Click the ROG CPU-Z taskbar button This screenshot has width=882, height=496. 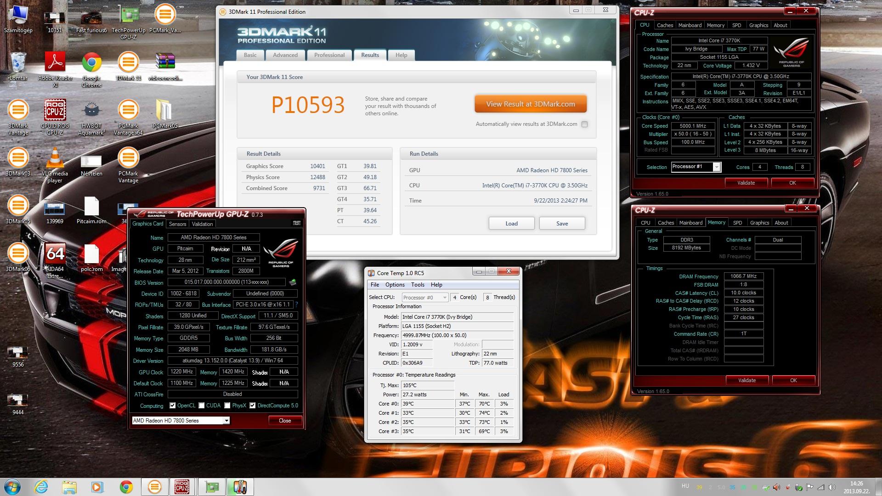tap(182, 487)
